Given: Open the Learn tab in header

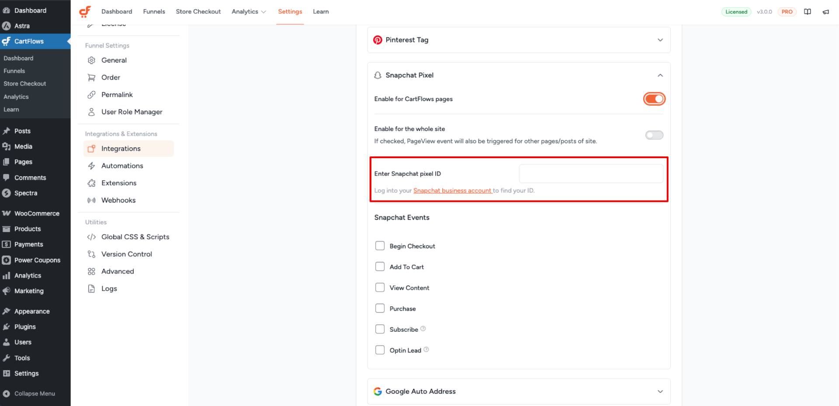Looking at the screenshot, I should 321,12.
